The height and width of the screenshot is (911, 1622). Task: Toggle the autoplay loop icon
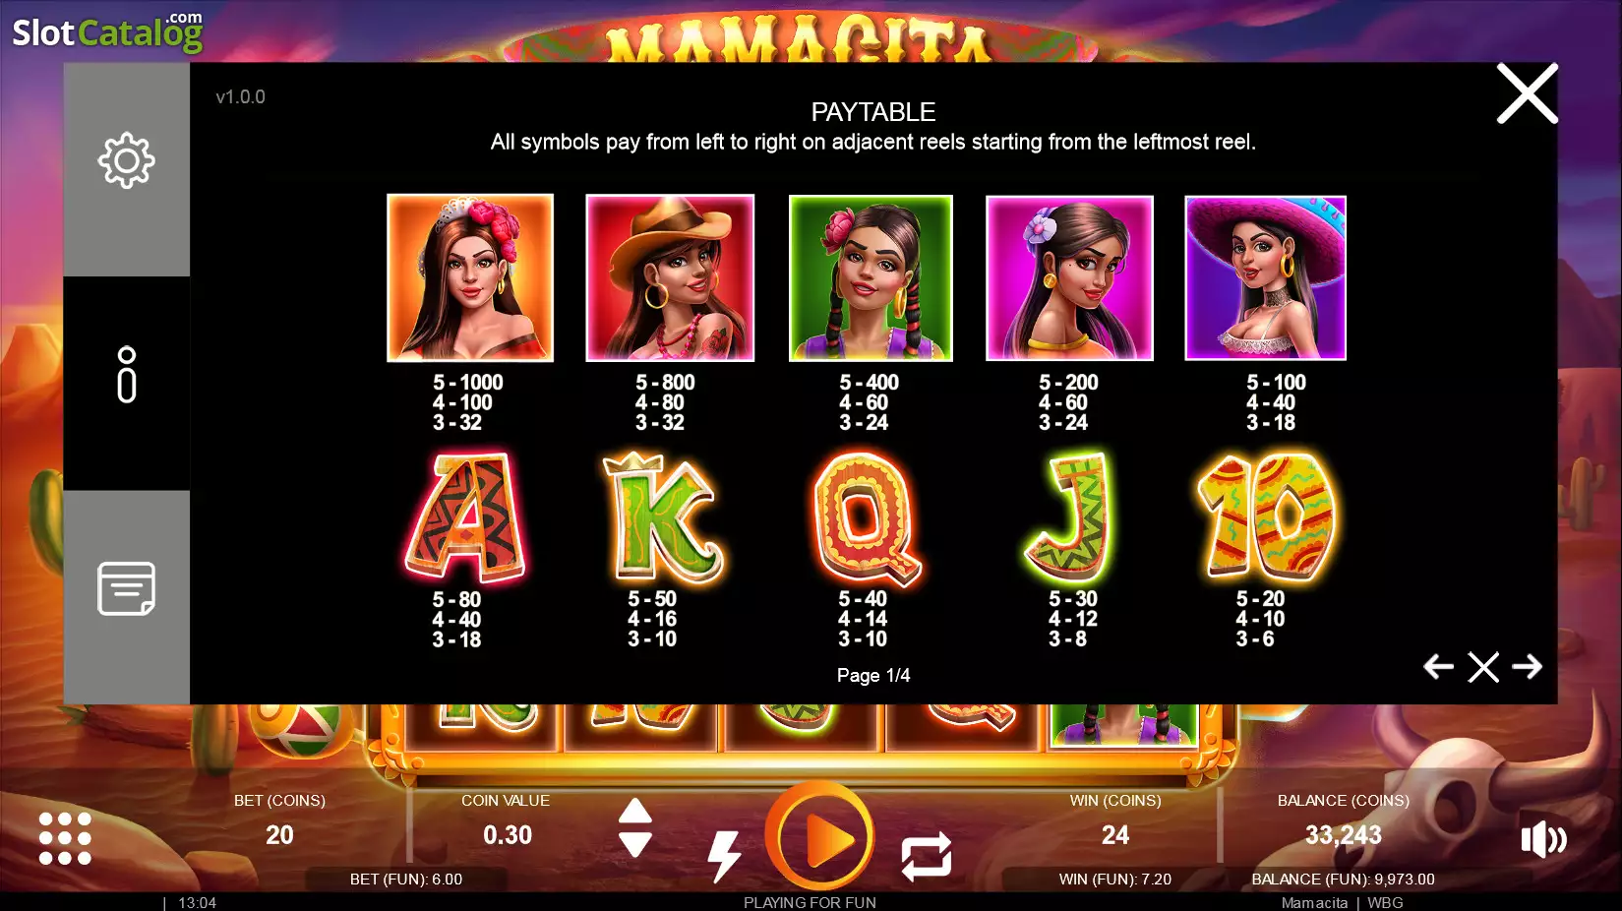tap(926, 856)
